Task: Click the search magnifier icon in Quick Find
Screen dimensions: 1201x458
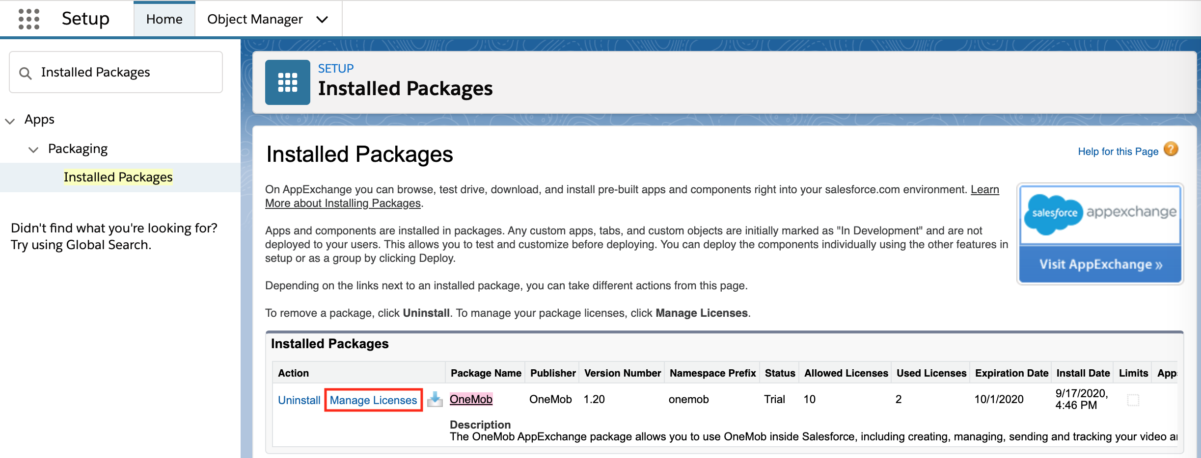Action: tap(25, 73)
